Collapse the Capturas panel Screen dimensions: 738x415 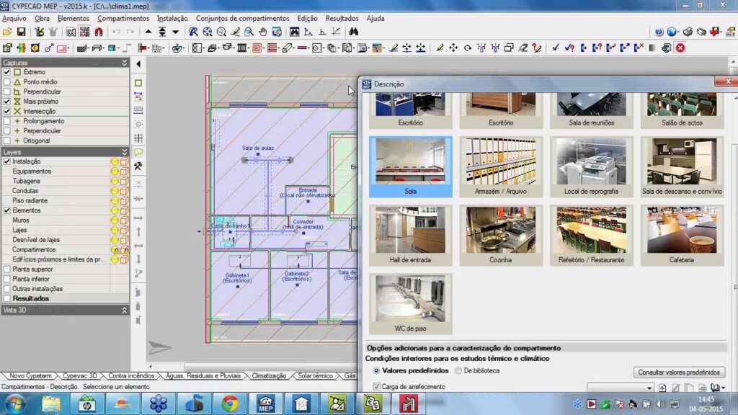pyautogui.click(x=124, y=63)
